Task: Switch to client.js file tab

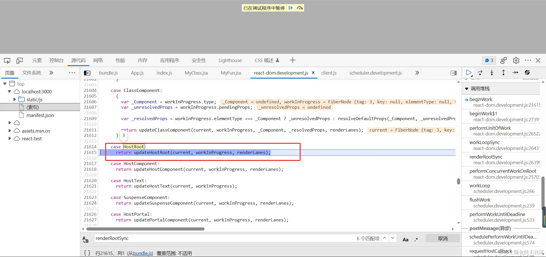Action: click(x=329, y=73)
